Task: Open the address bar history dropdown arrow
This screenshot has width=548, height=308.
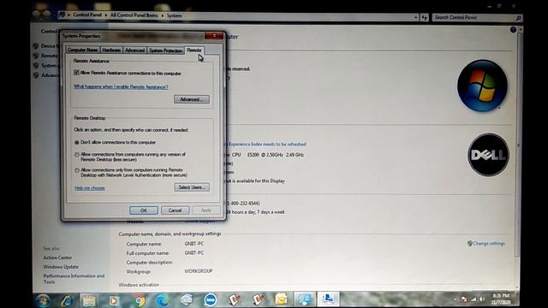Action: 415,17
